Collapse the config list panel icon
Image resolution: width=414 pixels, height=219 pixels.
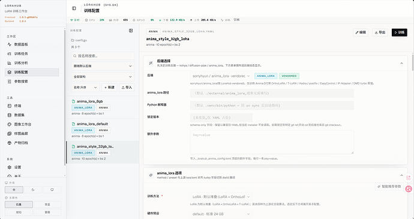[131, 31]
